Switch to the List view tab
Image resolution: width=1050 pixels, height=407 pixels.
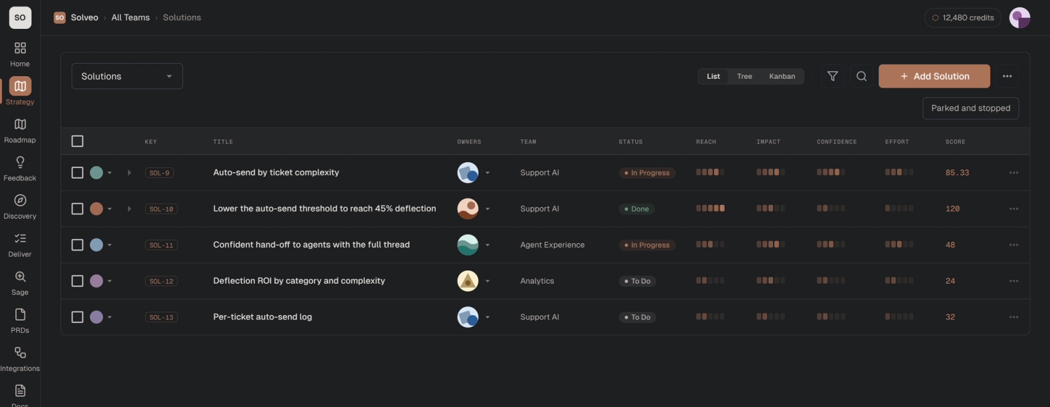tap(713, 76)
